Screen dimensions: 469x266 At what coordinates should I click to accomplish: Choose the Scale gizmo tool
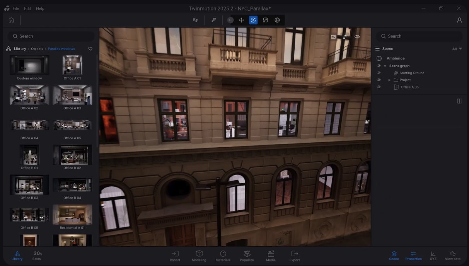265,20
